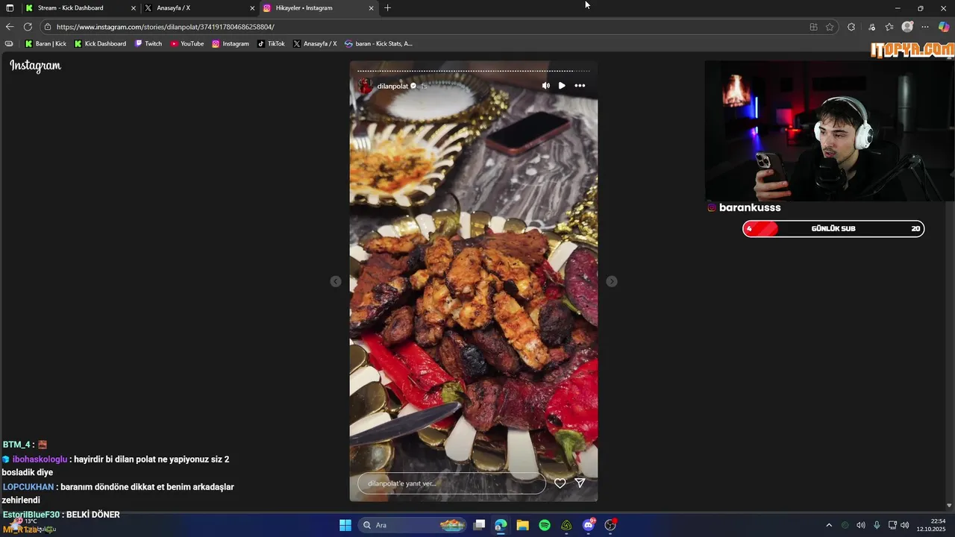Reload the current page
The width and height of the screenshot is (955, 537).
point(28,27)
